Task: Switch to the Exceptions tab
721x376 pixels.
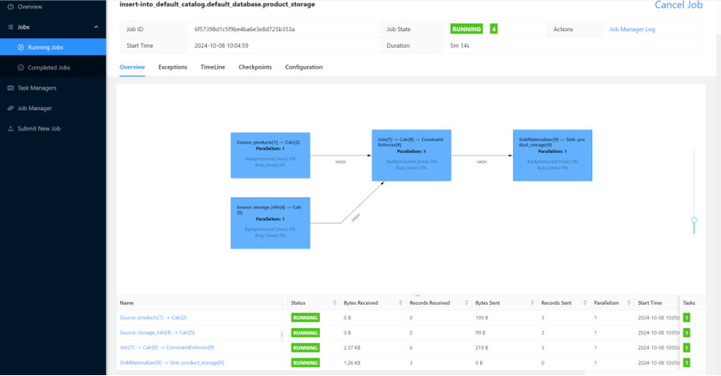Action: click(x=172, y=67)
